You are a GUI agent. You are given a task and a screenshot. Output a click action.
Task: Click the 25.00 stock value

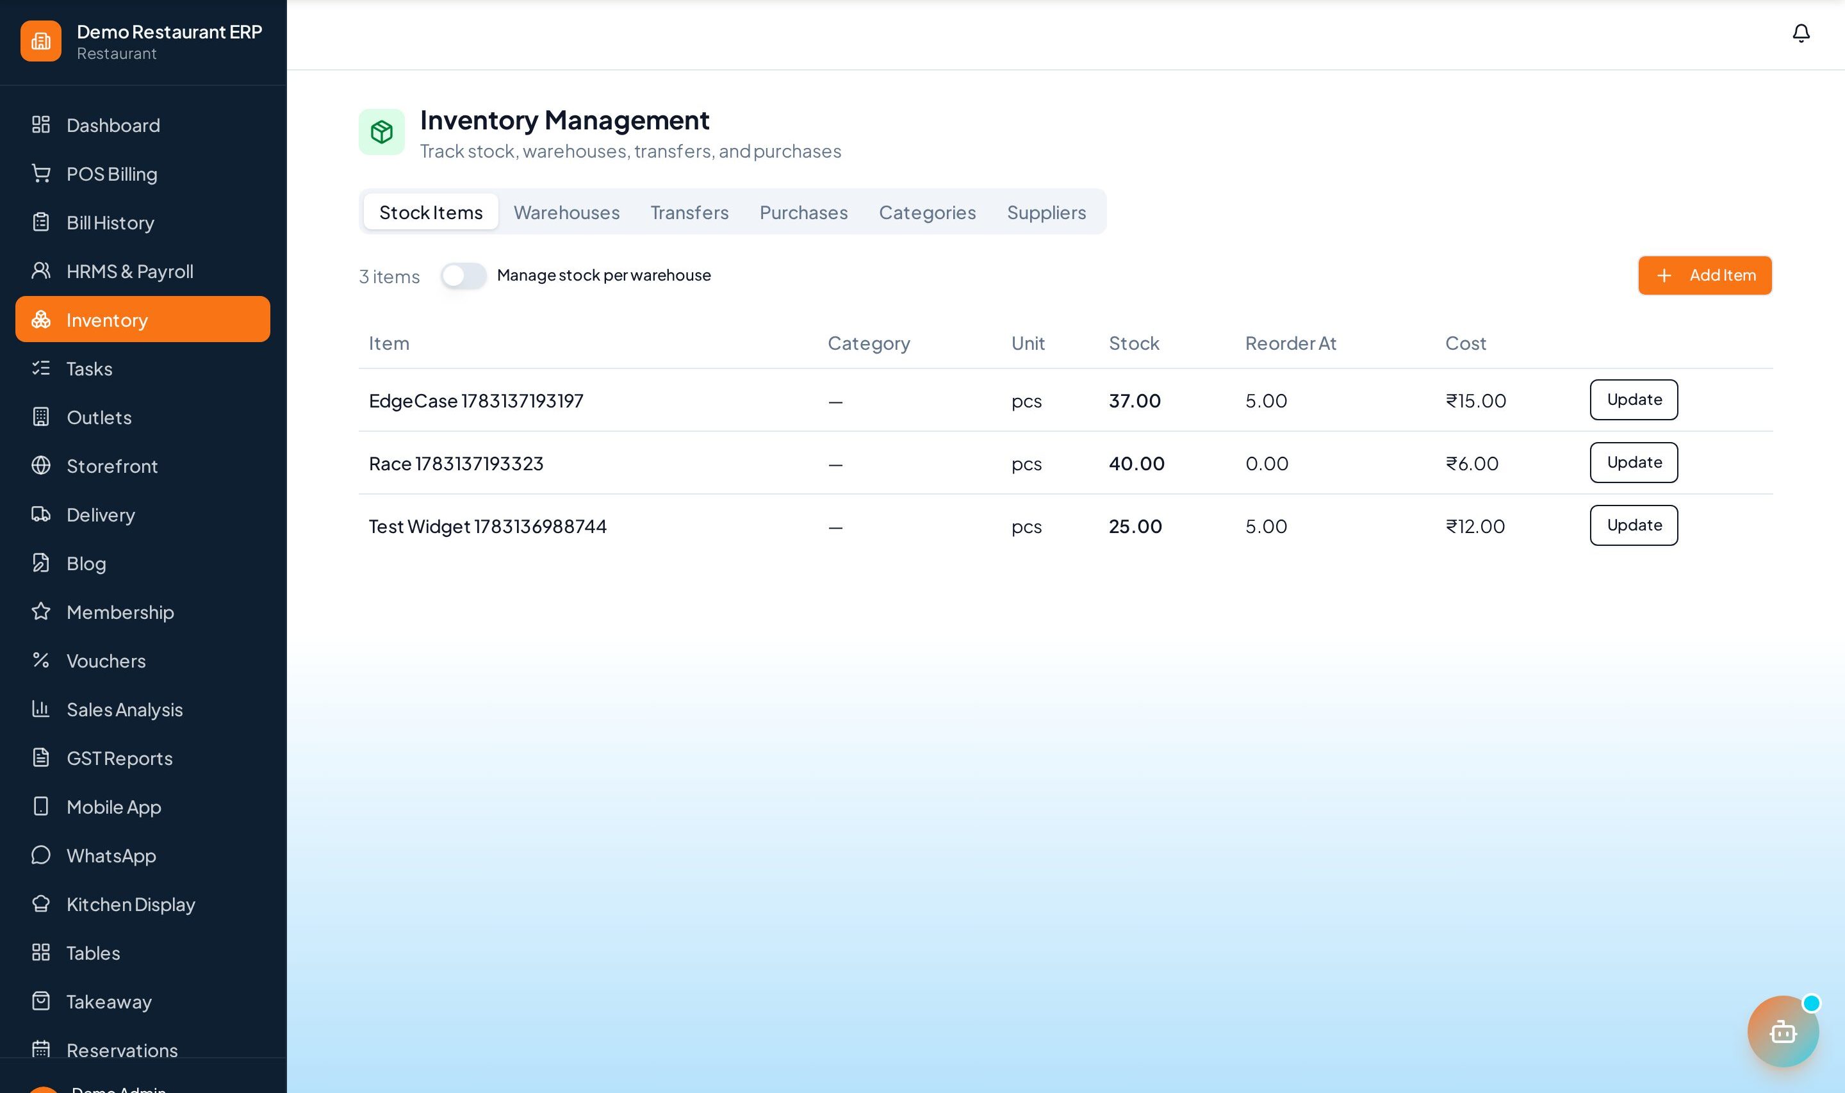[x=1135, y=526]
